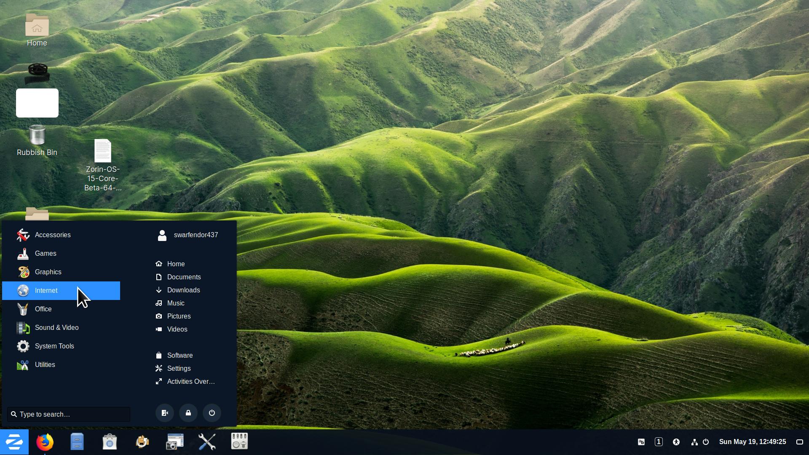Open Firefox from the taskbar
Image resolution: width=809 pixels, height=455 pixels.
[x=45, y=442]
